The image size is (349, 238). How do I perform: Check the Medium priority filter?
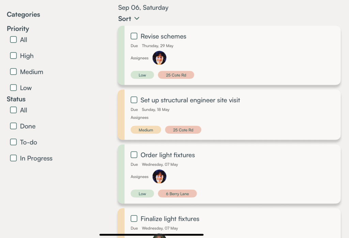13,72
